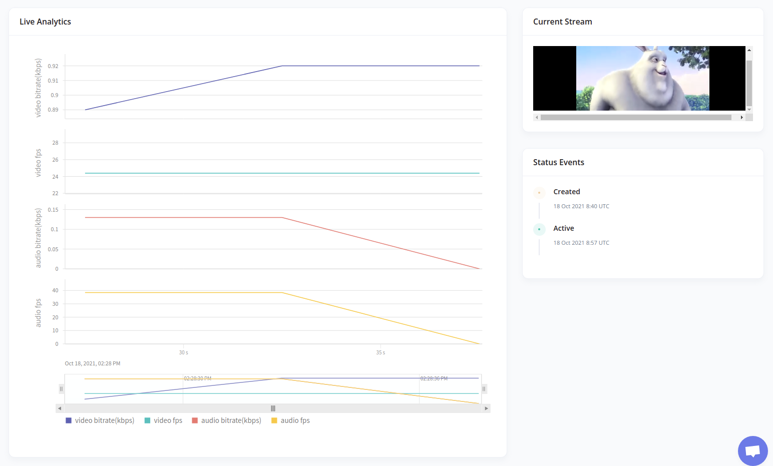Click the 35 s x-axis label
Viewport: 773px width, 466px height.
coord(380,352)
